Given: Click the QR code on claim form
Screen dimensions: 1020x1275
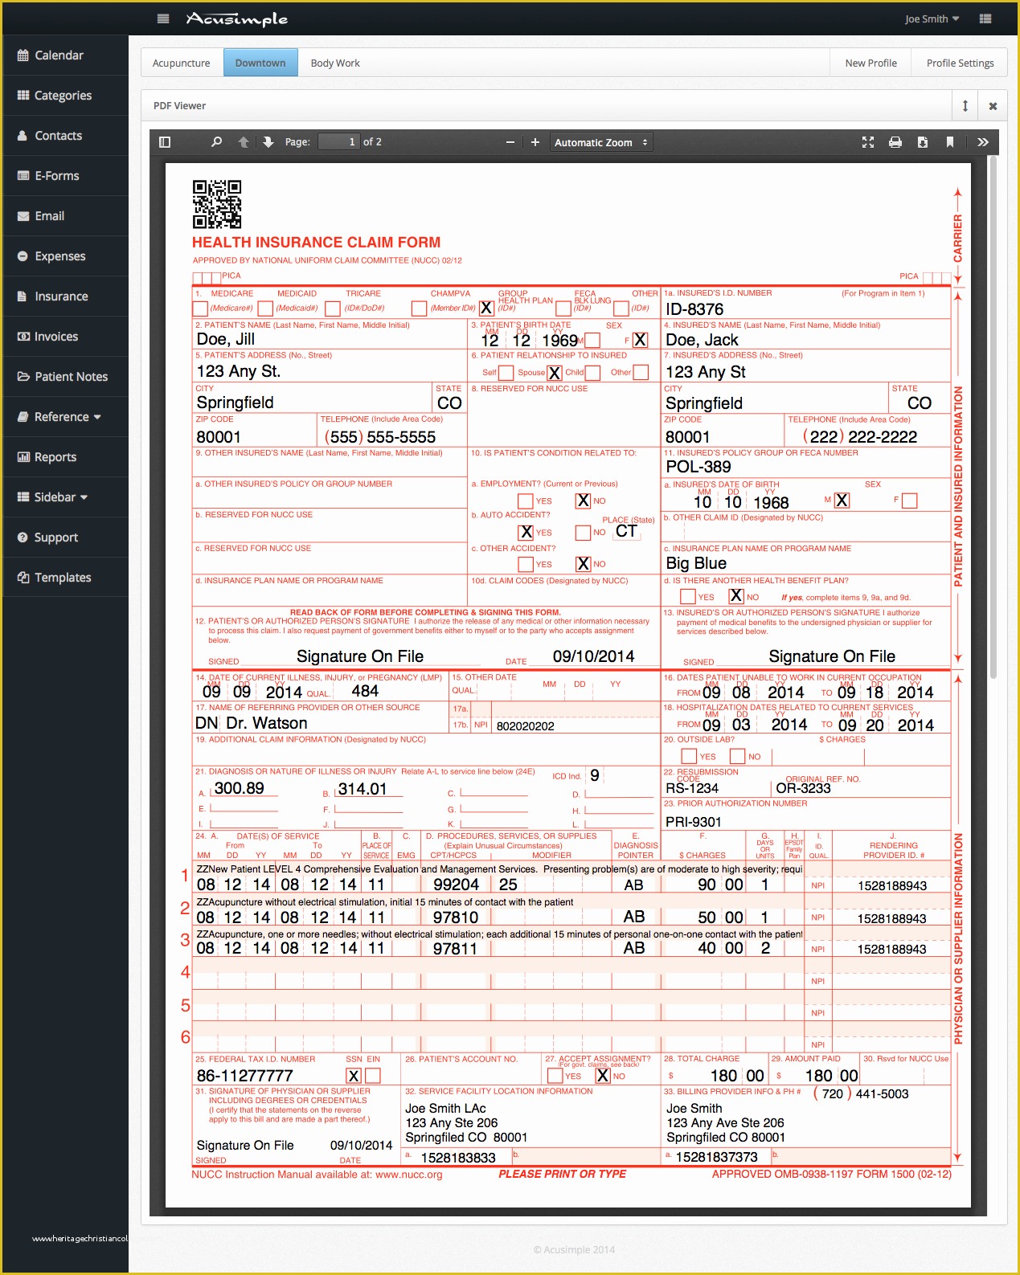Looking at the screenshot, I should (x=217, y=204).
